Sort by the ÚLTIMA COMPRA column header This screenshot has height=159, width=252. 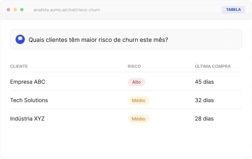pos(213,66)
